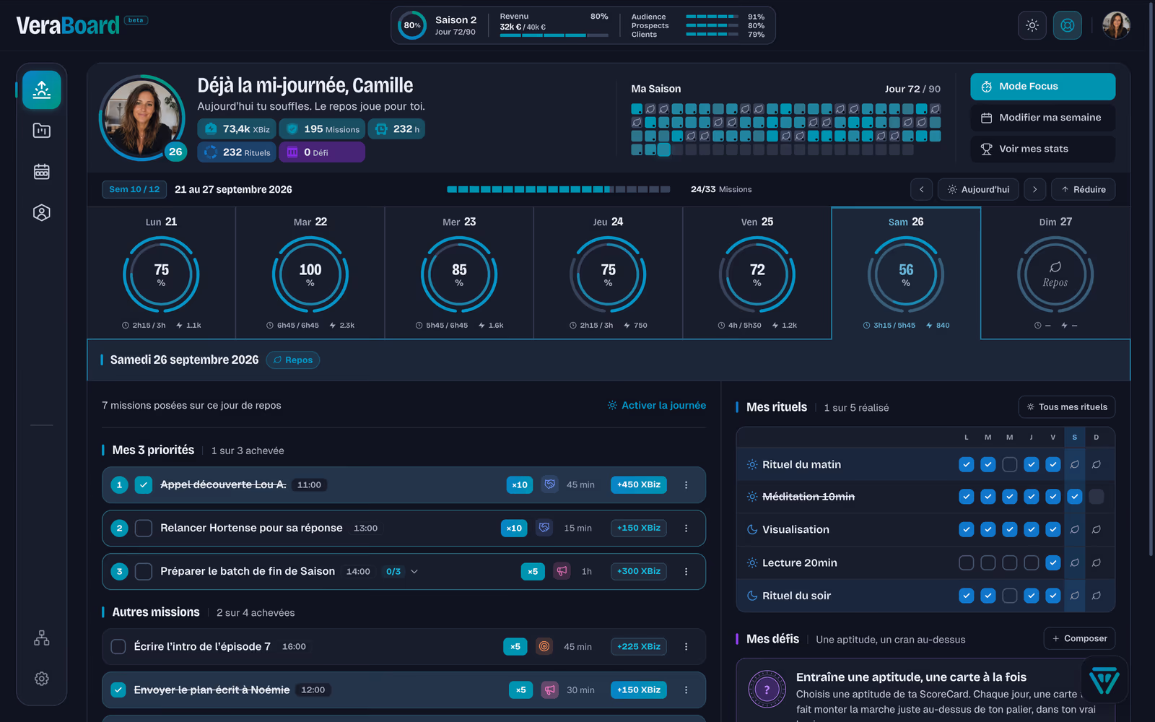Open Voir mes stats
Image resolution: width=1155 pixels, height=722 pixels.
coord(1043,149)
